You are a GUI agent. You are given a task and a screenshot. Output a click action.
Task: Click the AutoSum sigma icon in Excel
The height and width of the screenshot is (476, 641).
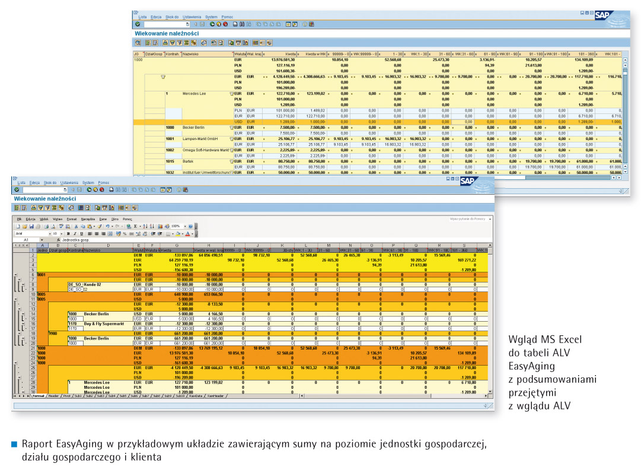tap(135, 226)
